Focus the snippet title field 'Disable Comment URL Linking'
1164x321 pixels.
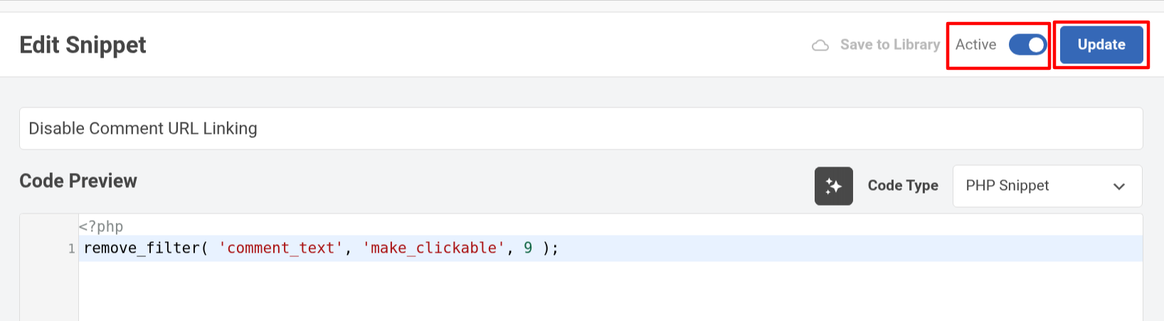(x=581, y=129)
